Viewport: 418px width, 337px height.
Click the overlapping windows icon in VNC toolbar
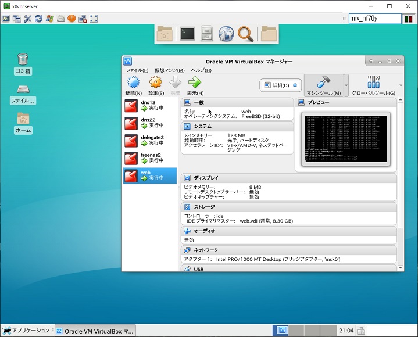(x=17, y=19)
